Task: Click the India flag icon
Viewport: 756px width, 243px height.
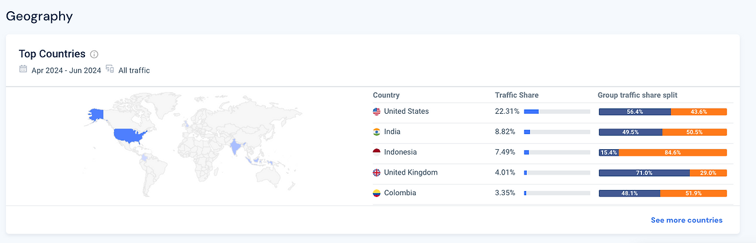Action: point(377,132)
